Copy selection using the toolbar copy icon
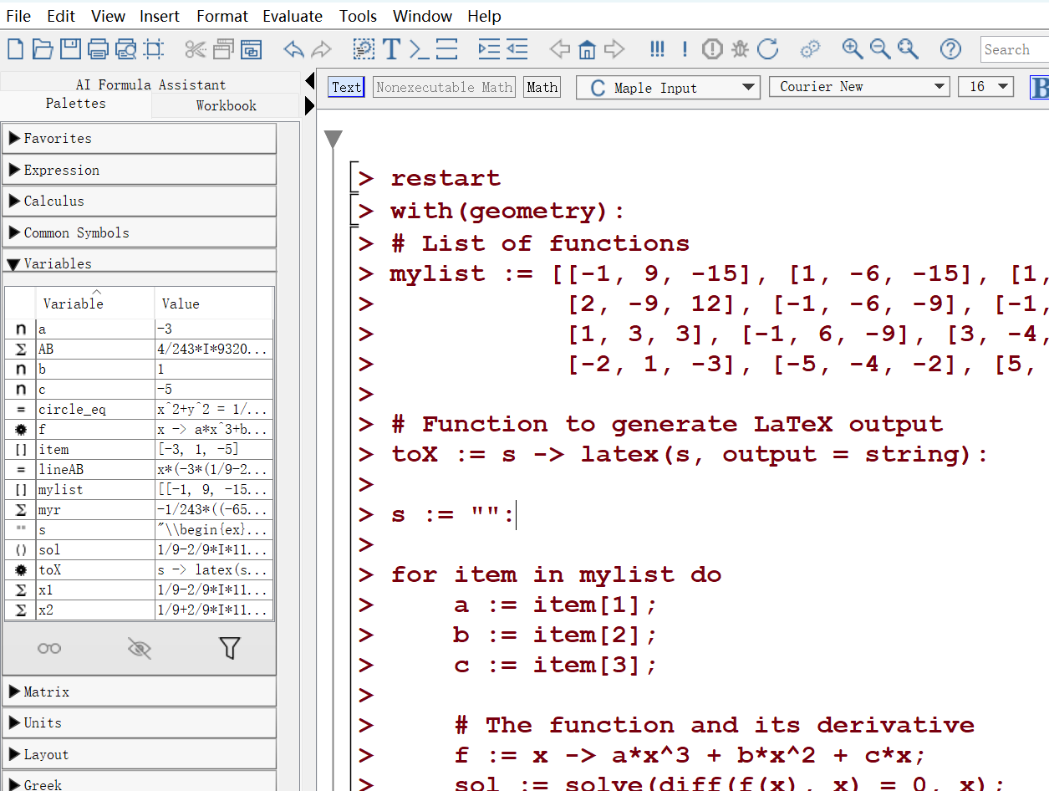The width and height of the screenshot is (1049, 791). pos(223,49)
